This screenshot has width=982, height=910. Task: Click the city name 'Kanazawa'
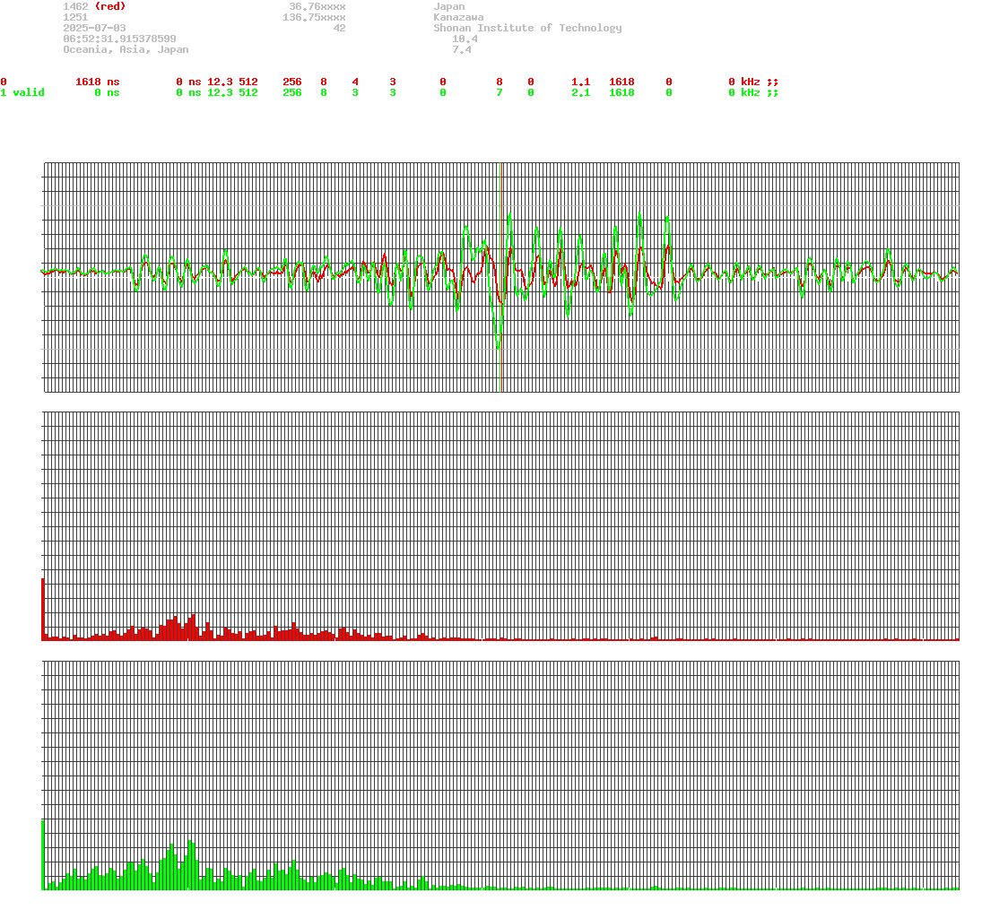pos(458,17)
